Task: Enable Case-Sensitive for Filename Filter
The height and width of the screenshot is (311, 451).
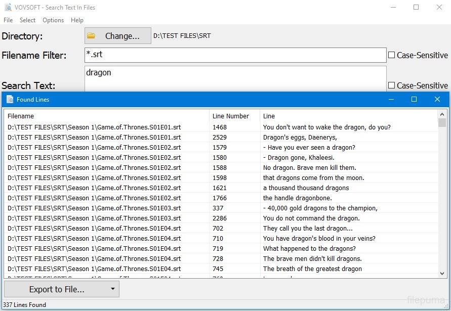Action: (x=391, y=55)
